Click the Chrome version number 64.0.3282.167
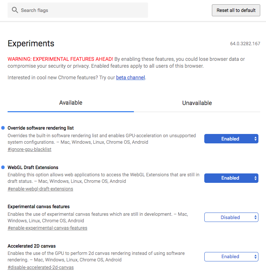This screenshot has width=266, height=273. (x=245, y=44)
